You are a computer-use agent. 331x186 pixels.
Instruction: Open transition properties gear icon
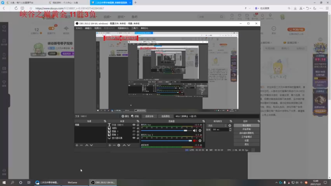coord(230,126)
